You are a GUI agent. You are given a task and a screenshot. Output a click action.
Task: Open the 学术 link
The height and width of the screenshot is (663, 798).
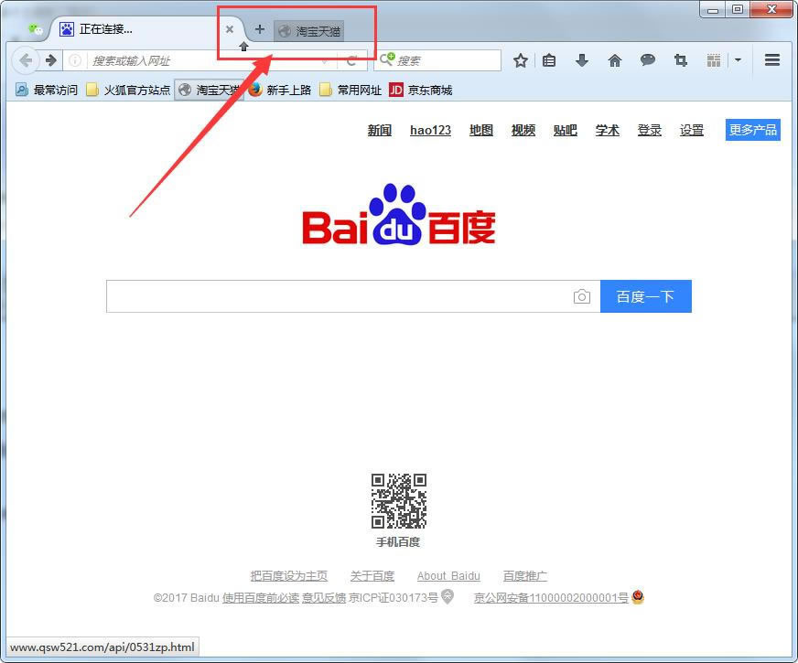608,130
